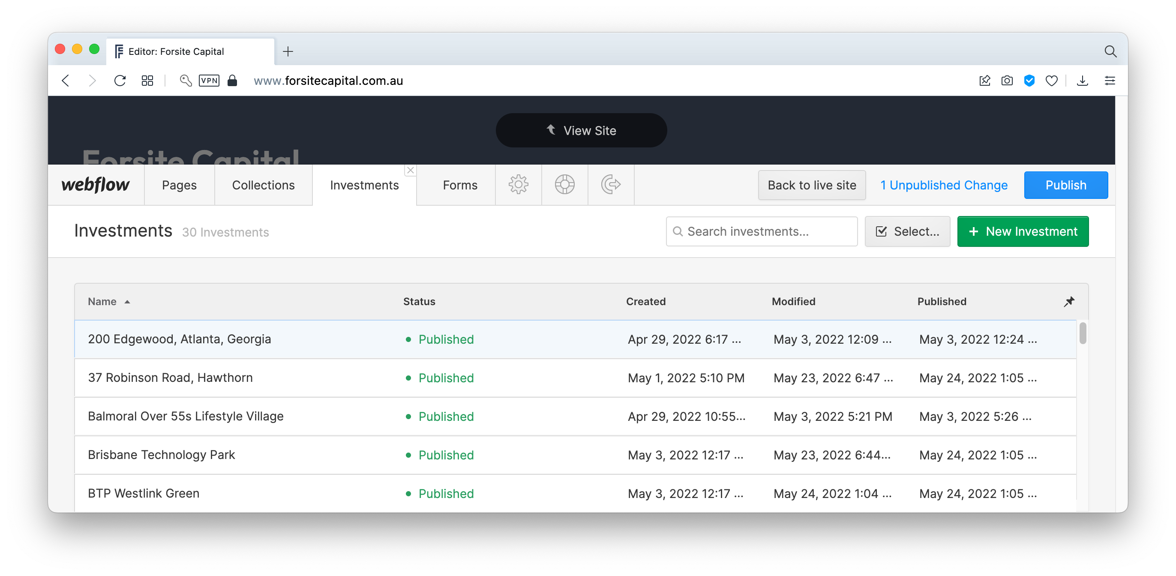This screenshot has width=1176, height=576.
Task: Click modified date May 3, 2022 5:21 PM
Action: pos(833,417)
